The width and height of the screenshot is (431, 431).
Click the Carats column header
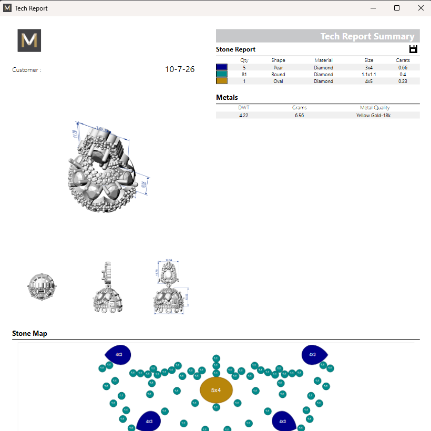(403, 60)
